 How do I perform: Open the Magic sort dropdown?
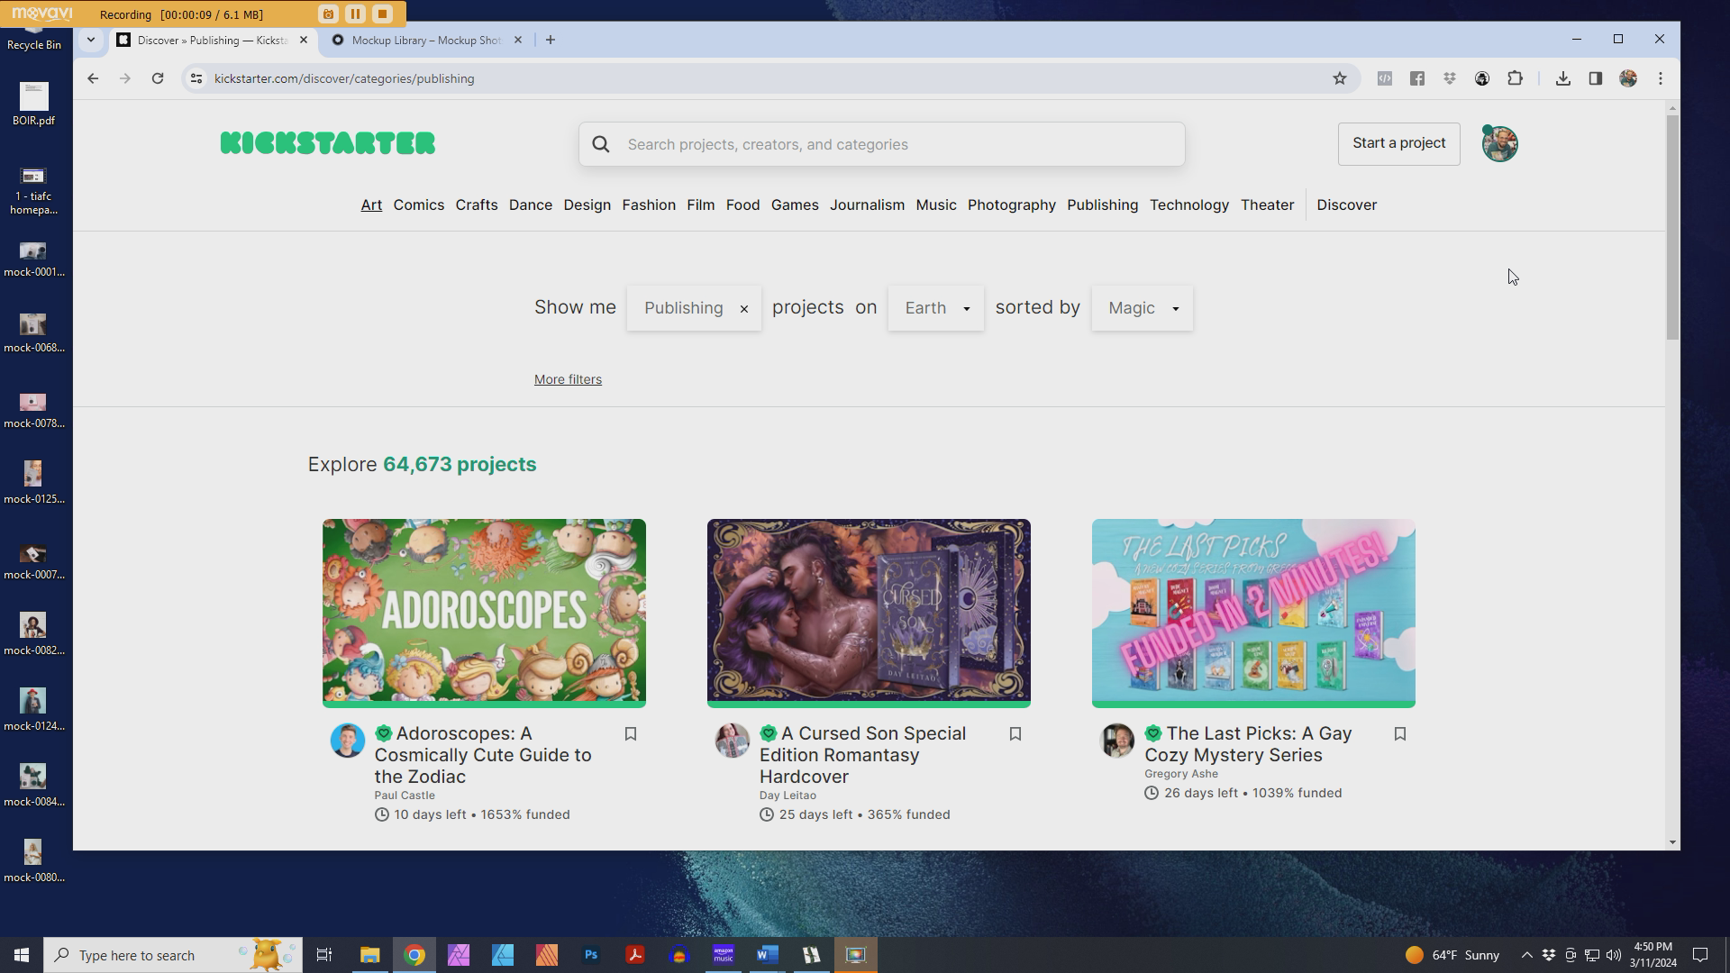[x=1142, y=308]
